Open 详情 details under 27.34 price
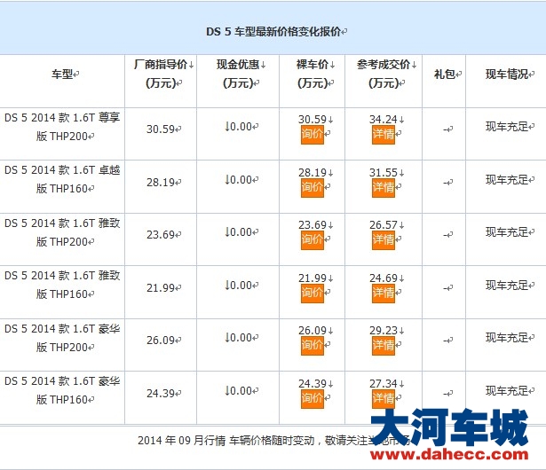This screenshot has height=470, width=546. 384,399
